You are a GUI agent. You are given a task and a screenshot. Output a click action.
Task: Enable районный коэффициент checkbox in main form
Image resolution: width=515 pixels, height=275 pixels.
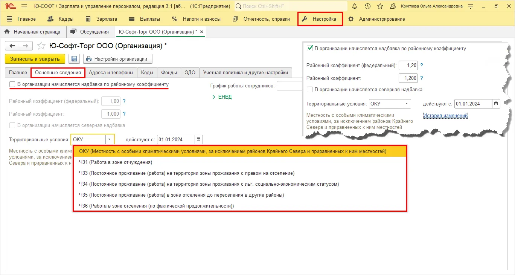coord(12,84)
